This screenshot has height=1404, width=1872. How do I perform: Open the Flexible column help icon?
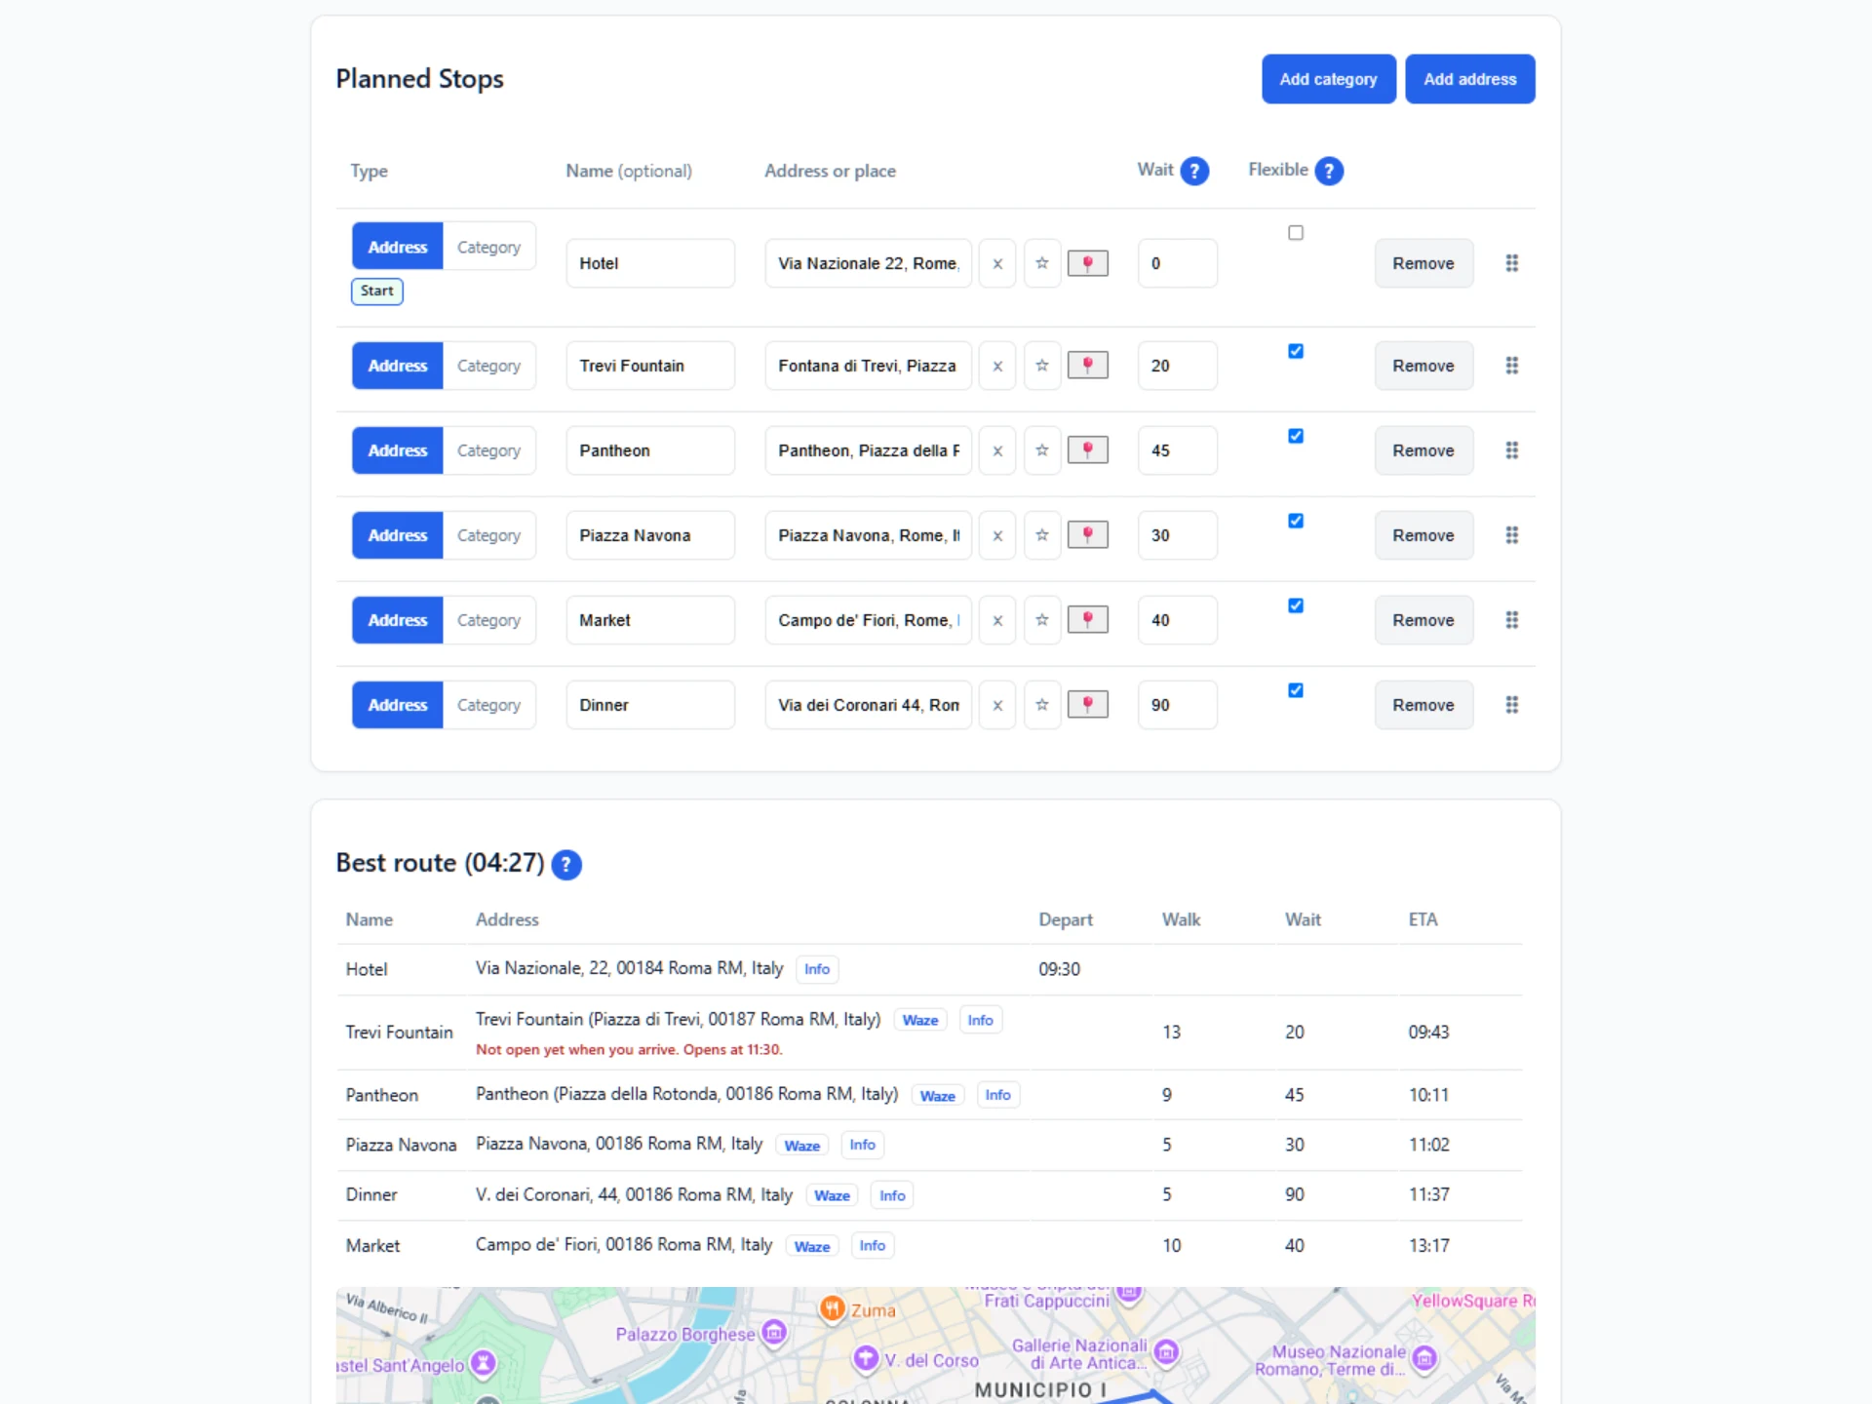click(x=1329, y=171)
